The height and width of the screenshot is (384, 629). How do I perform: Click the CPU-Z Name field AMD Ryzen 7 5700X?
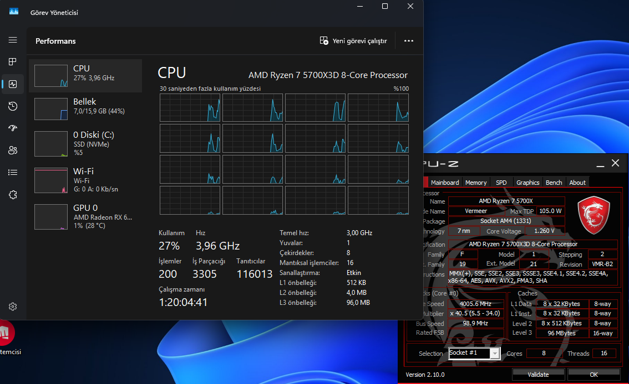pos(506,201)
